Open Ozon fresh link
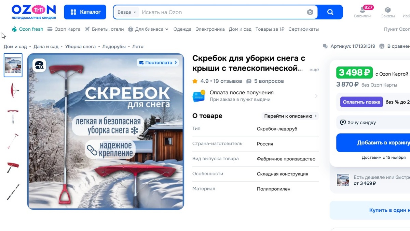Screen dimensions: 410x231 (x=28, y=29)
